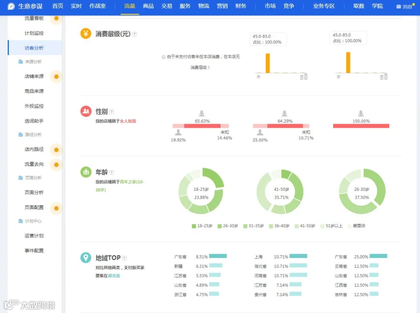The height and width of the screenshot is (313, 420).
Task: Open the 营销 top menu
Action: click(x=222, y=6)
